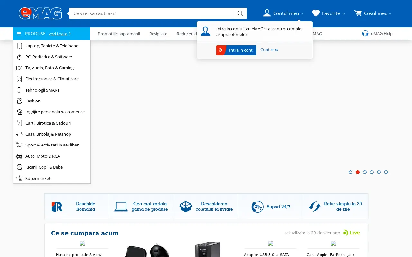Open 'Promotiile saptamanii' link
The width and height of the screenshot is (412, 257).
pyautogui.click(x=119, y=34)
